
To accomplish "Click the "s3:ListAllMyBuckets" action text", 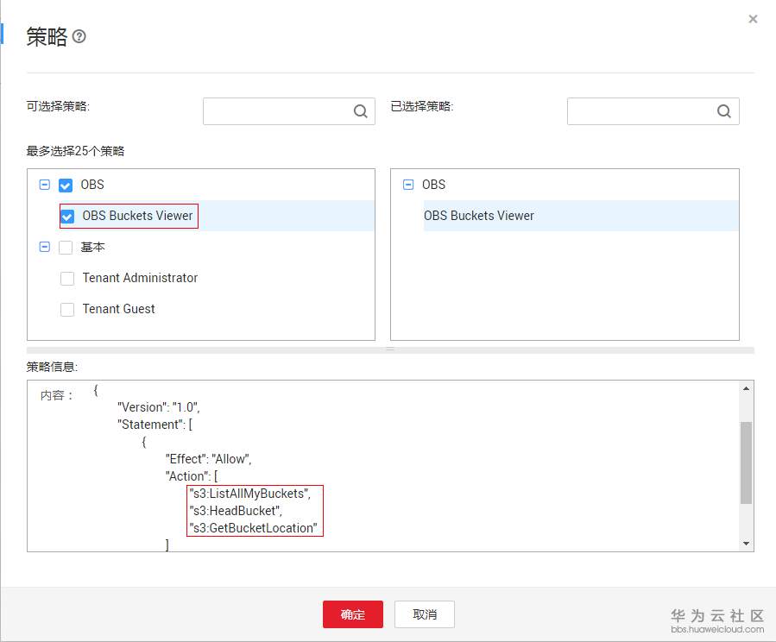I will click(x=250, y=494).
